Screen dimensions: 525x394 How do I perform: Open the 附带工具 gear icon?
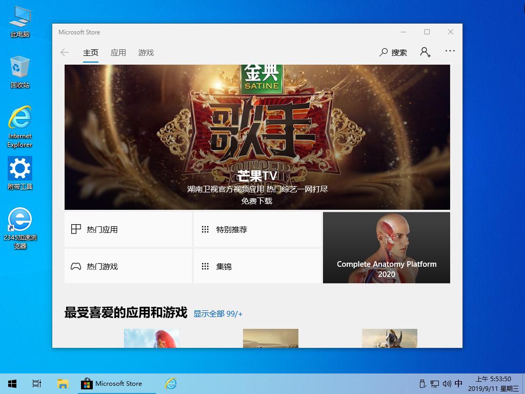20,173
